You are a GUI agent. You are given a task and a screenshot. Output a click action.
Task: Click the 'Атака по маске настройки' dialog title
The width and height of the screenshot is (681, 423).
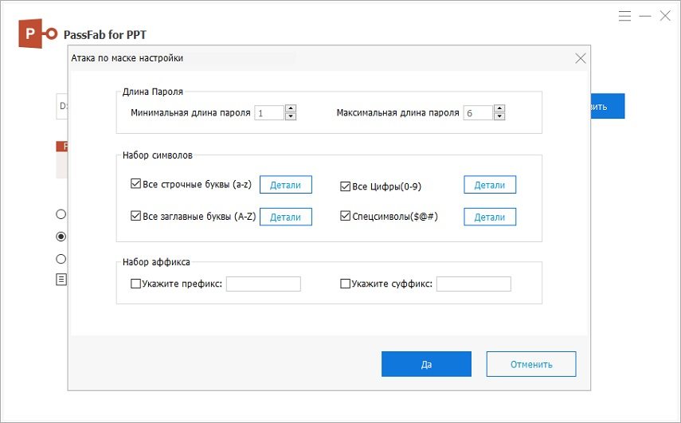pos(127,58)
